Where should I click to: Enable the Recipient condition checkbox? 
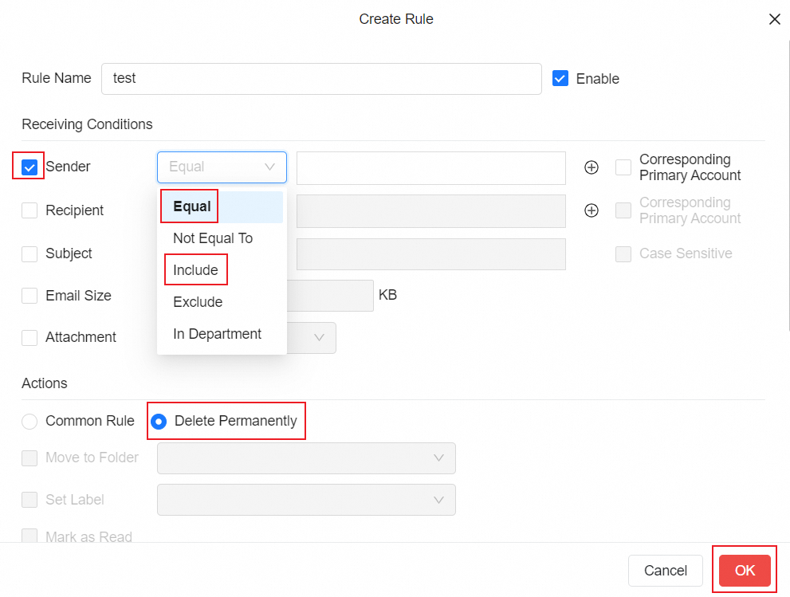click(x=29, y=210)
